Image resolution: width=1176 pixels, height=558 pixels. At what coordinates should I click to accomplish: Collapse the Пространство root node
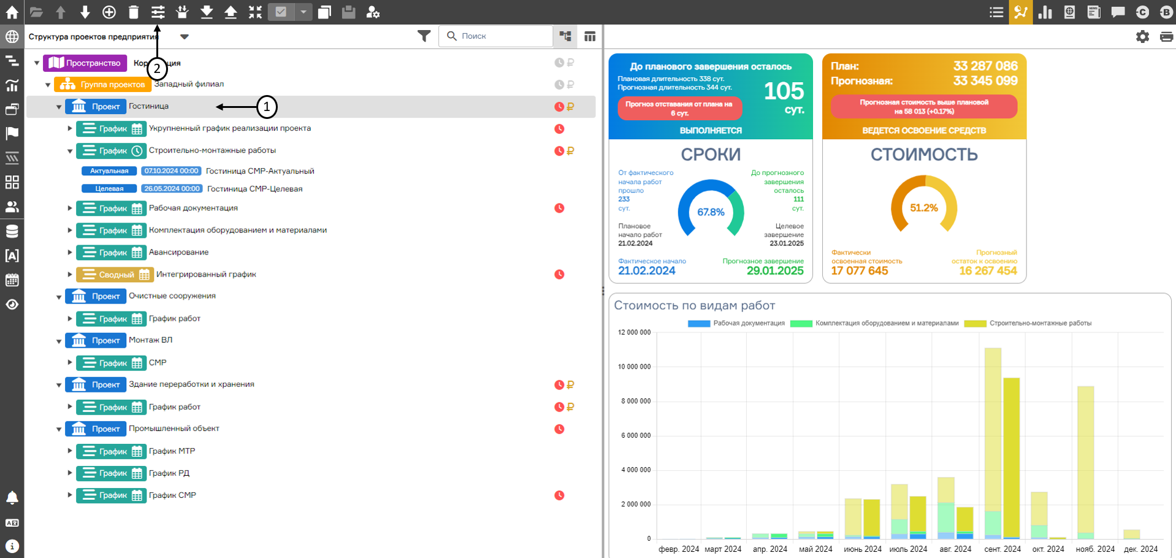pos(37,63)
